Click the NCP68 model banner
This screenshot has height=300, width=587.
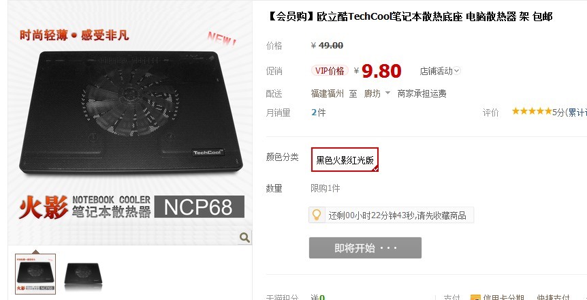click(x=199, y=207)
